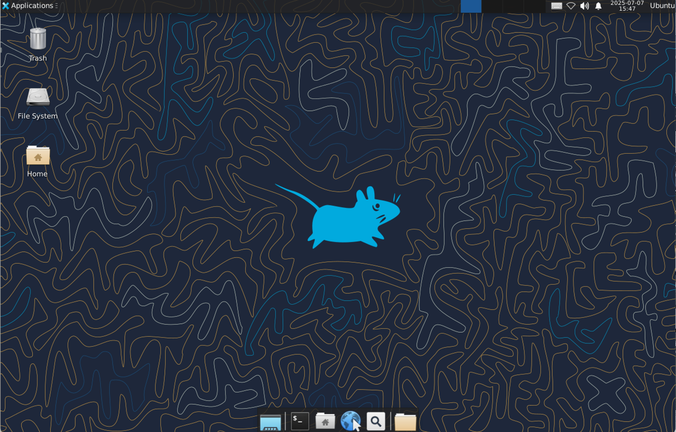Click the keyboard icon in system tray
The image size is (676, 432).
tap(556, 6)
